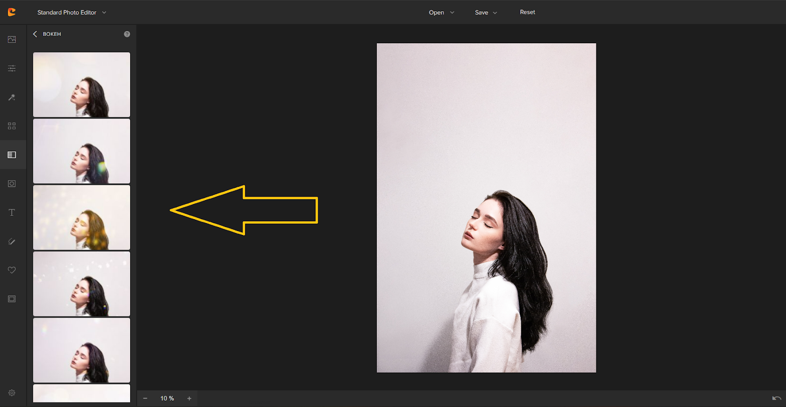This screenshot has height=407, width=786.
Task: Apply the golden bokeh overlay thumbnail
Action: [x=82, y=217]
